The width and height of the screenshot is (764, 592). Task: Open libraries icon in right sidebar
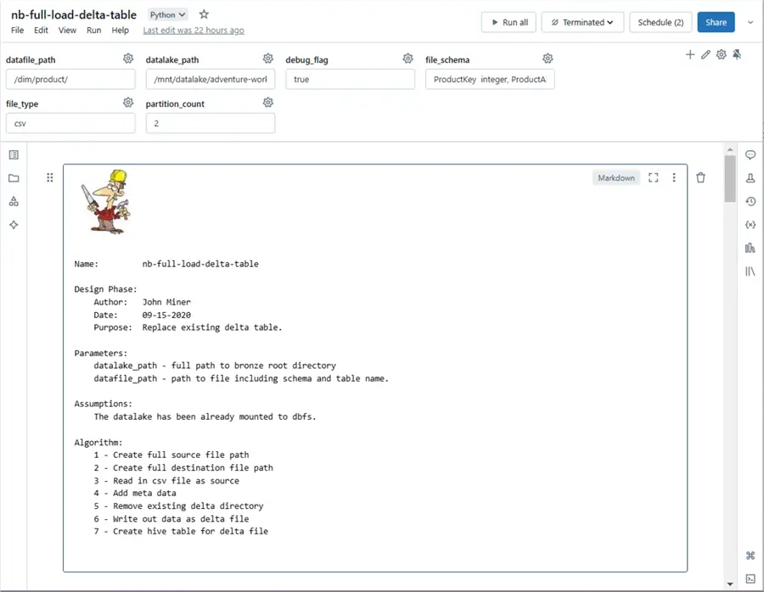tap(750, 271)
